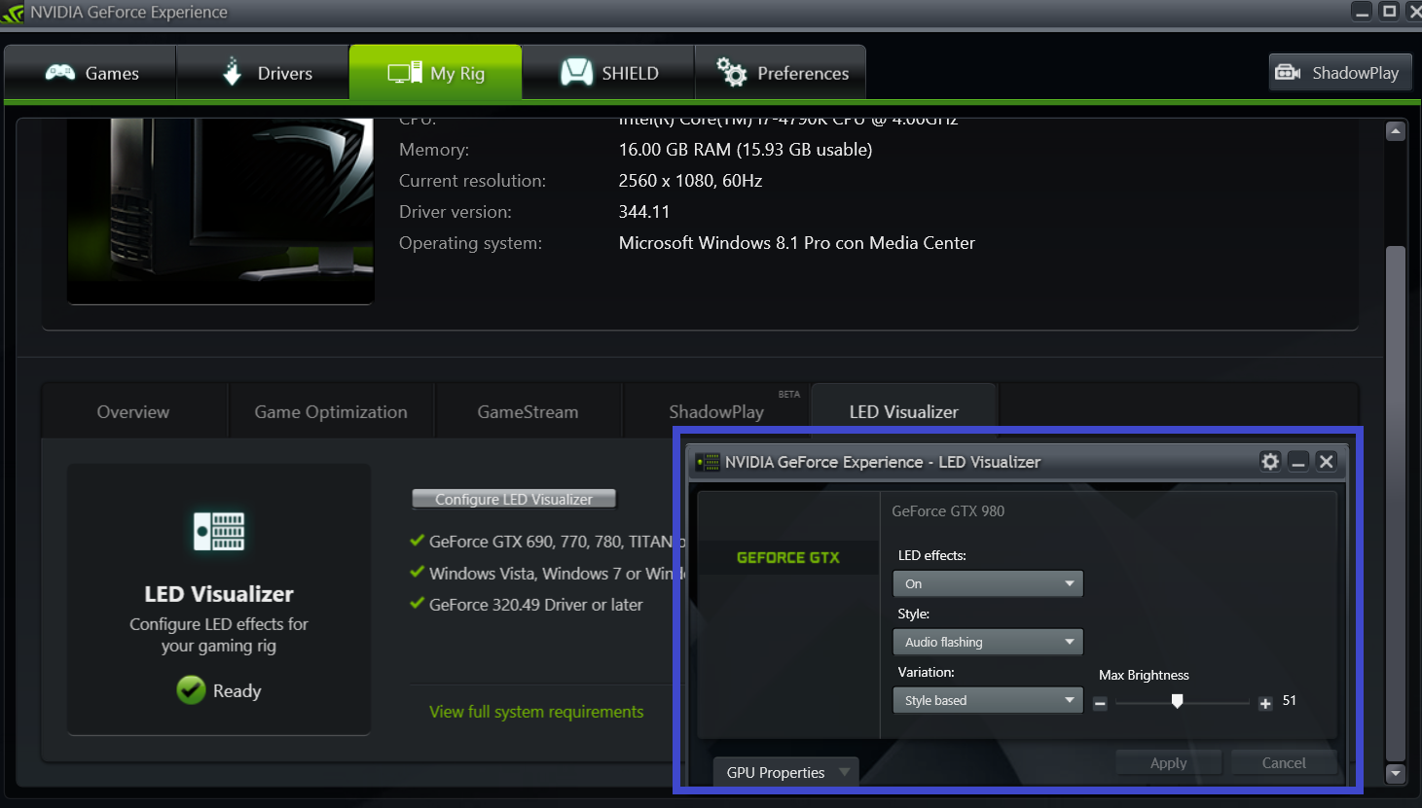
Task: Open View full system requirements link
Action: (536, 712)
